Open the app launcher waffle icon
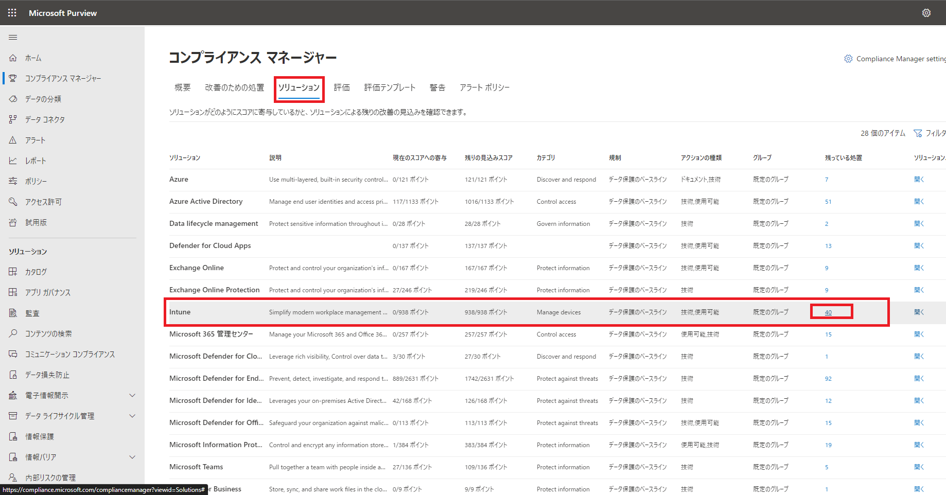 coord(12,13)
